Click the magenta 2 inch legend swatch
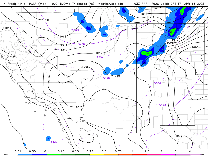 pos(168,155)
